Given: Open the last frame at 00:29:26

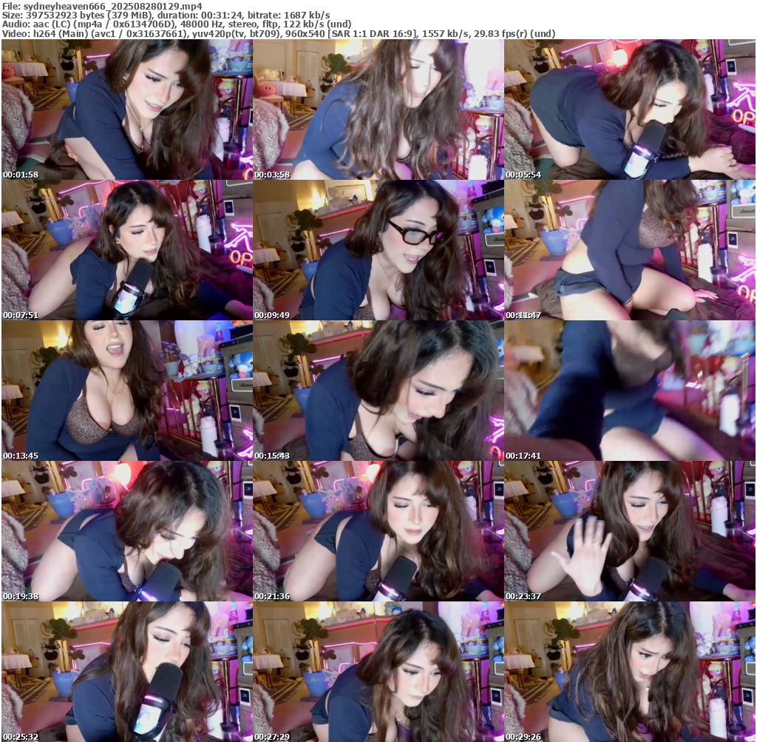Looking at the screenshot, I should coord(629,672).
